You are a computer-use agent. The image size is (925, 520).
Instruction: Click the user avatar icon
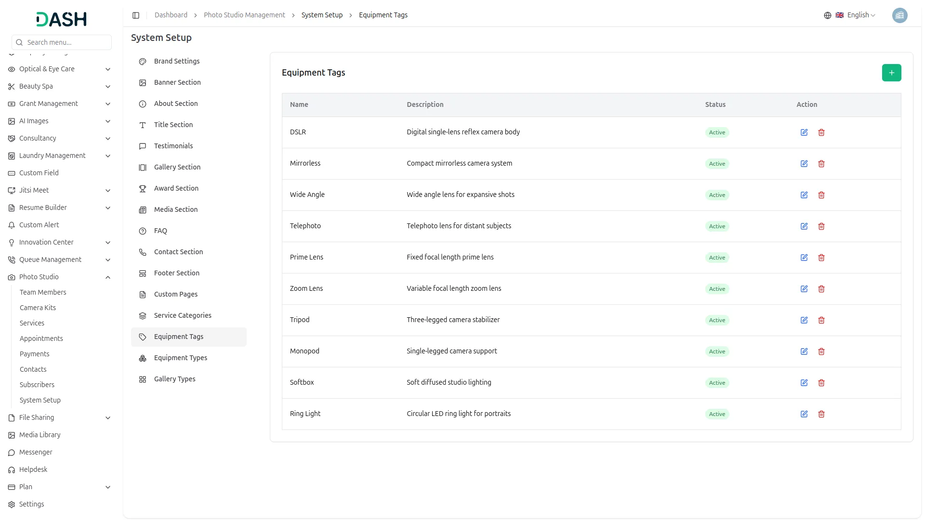click(x=899, y=15)
